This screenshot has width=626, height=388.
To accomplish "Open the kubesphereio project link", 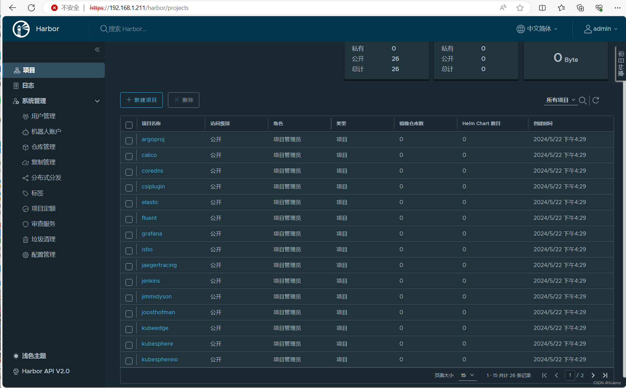I will [160, 359].
